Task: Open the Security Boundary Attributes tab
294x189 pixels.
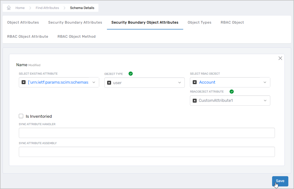Action: 75,22
